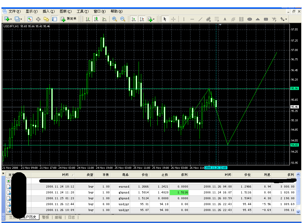Click the New Order (新定单) button

(69, 19)
